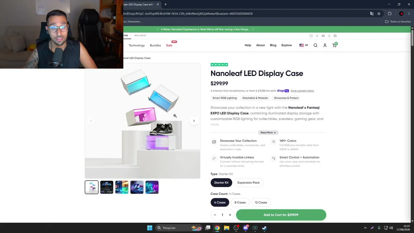Open the Technology menu
This screenshot has height=233, width=414.
pyautogui.click(x=136, y=45)
